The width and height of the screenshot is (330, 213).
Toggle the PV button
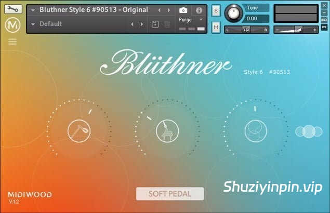pos(324,27)
